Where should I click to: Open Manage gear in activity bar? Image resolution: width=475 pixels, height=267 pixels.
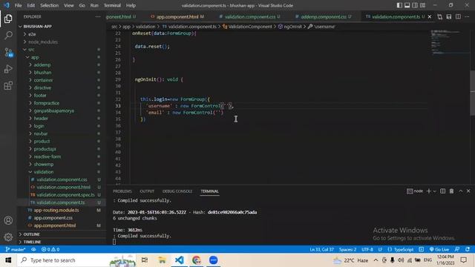point(8,237)
